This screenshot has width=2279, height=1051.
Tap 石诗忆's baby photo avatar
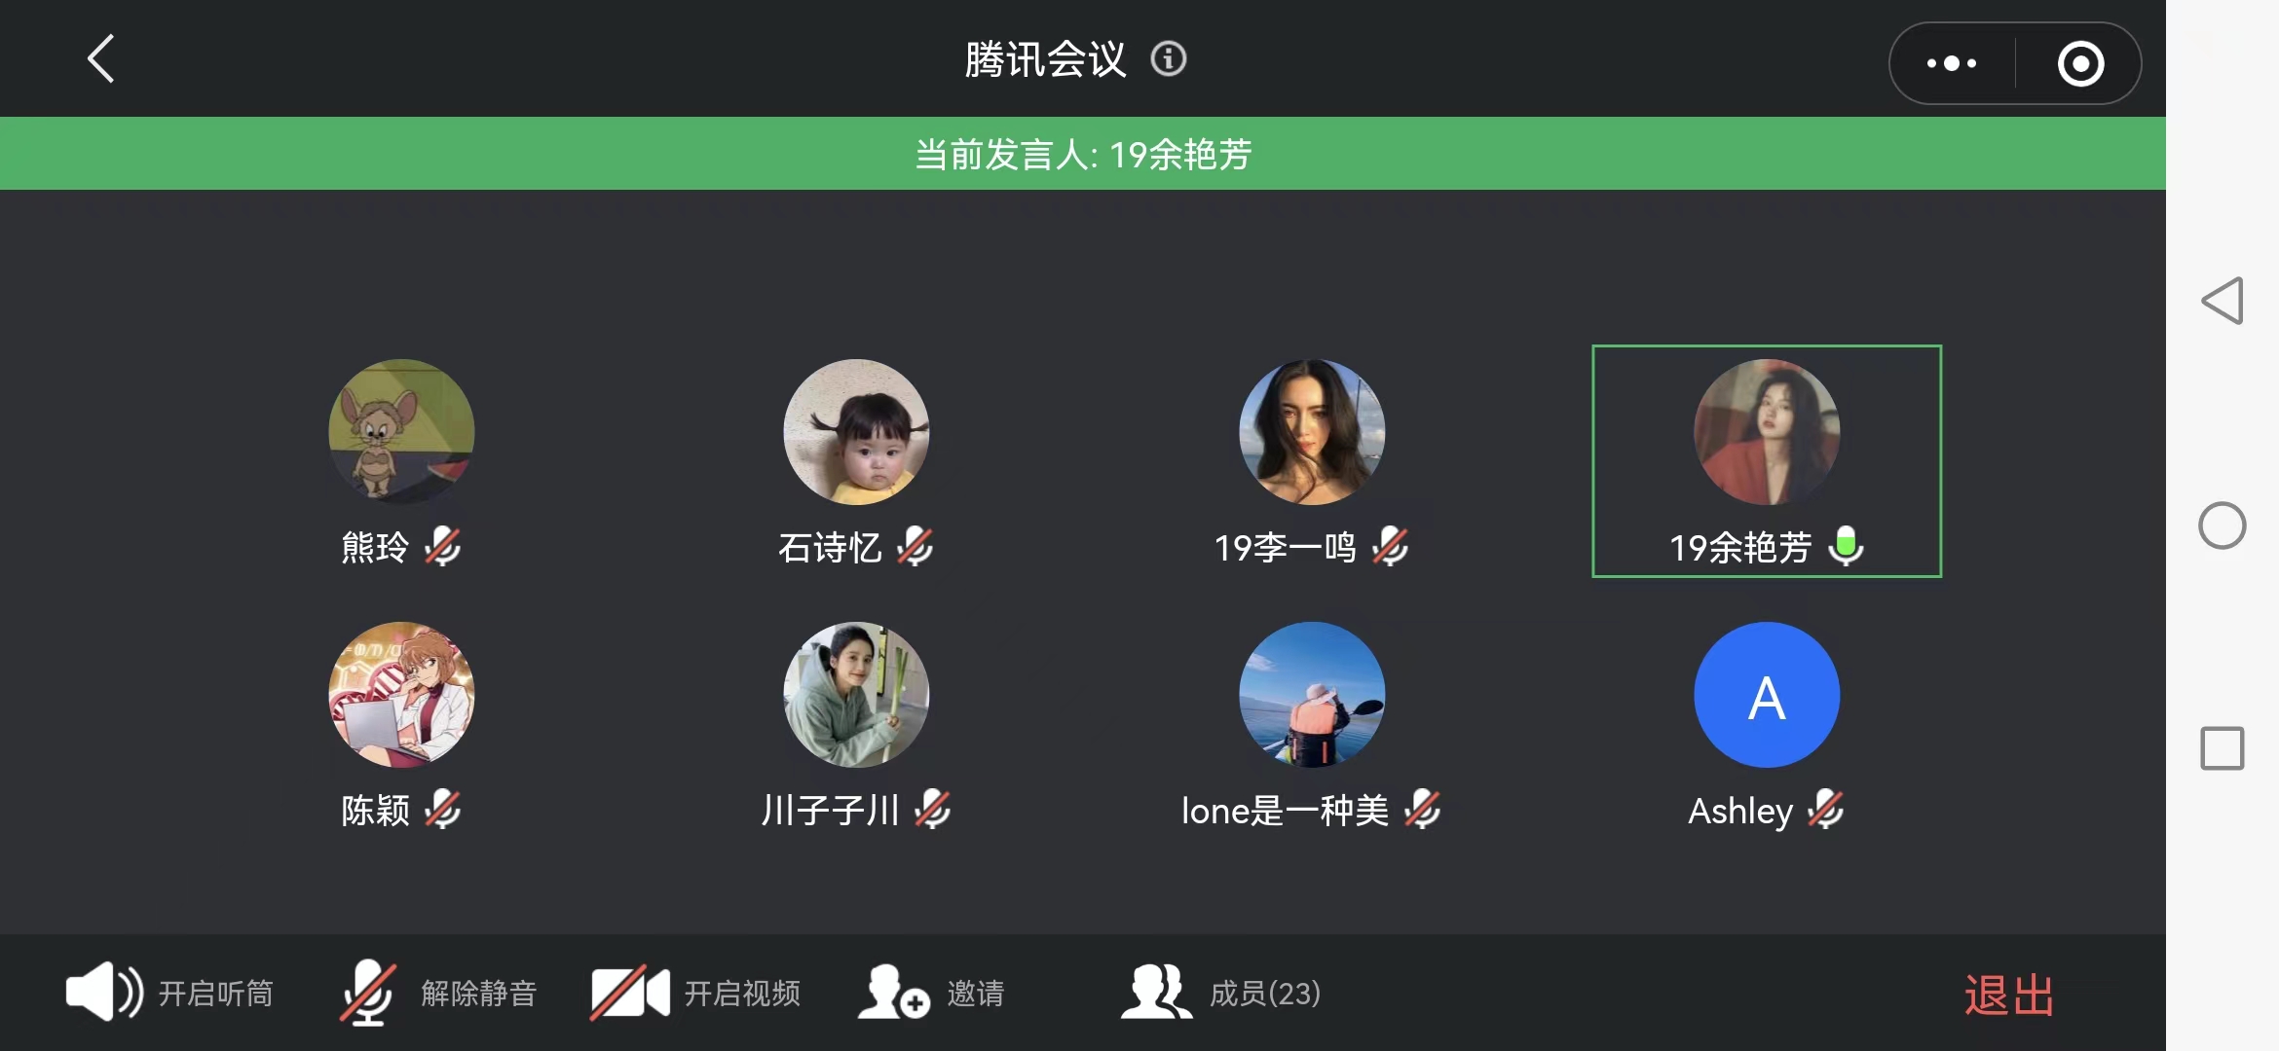856,432
